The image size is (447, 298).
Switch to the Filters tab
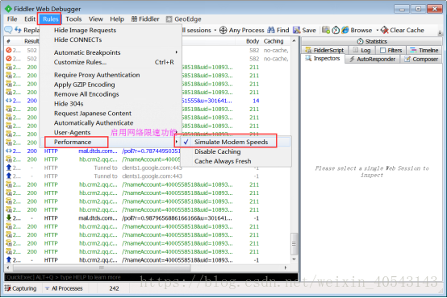point(391,50)
